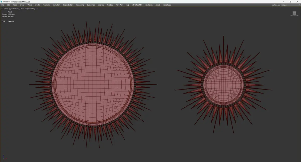Open the Civil View menu
The height and width of the screenshot is (162, 301).
point(120,5)
